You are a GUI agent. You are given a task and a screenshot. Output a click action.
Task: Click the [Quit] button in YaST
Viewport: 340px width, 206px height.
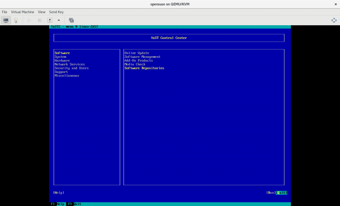tap(282, 192)
